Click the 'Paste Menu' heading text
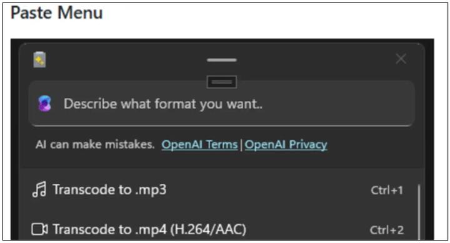 coord(56,13)
